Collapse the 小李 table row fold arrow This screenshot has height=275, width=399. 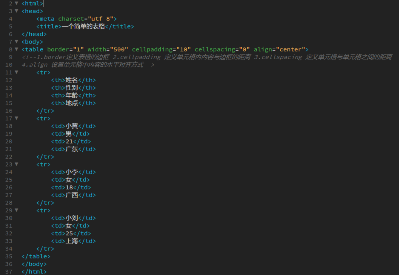[16, 164]
